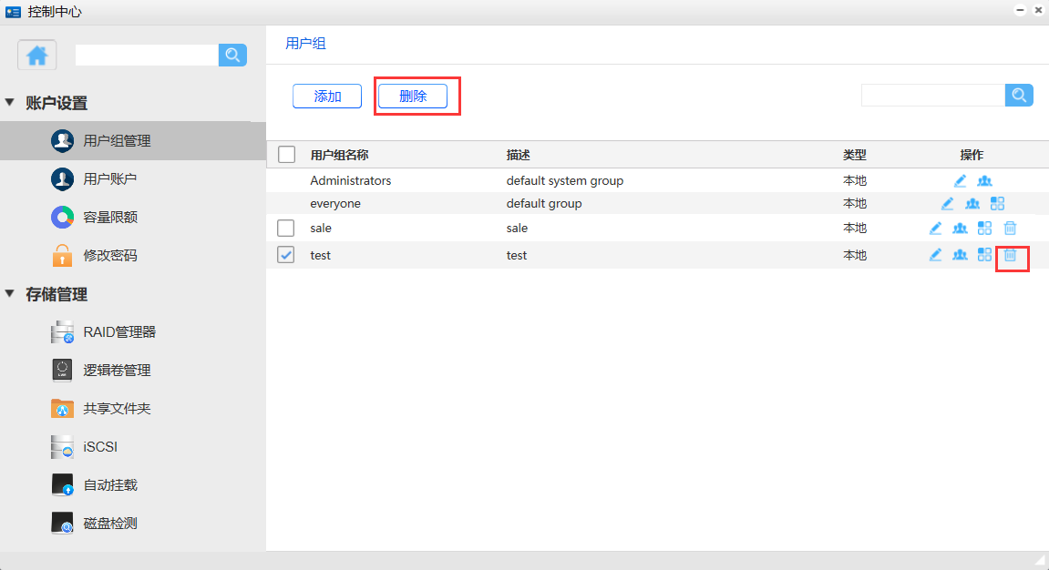The height and width of the screenshot is (570, 1049).
Task: Click trash icon for test group
Action: [1010, 255]
